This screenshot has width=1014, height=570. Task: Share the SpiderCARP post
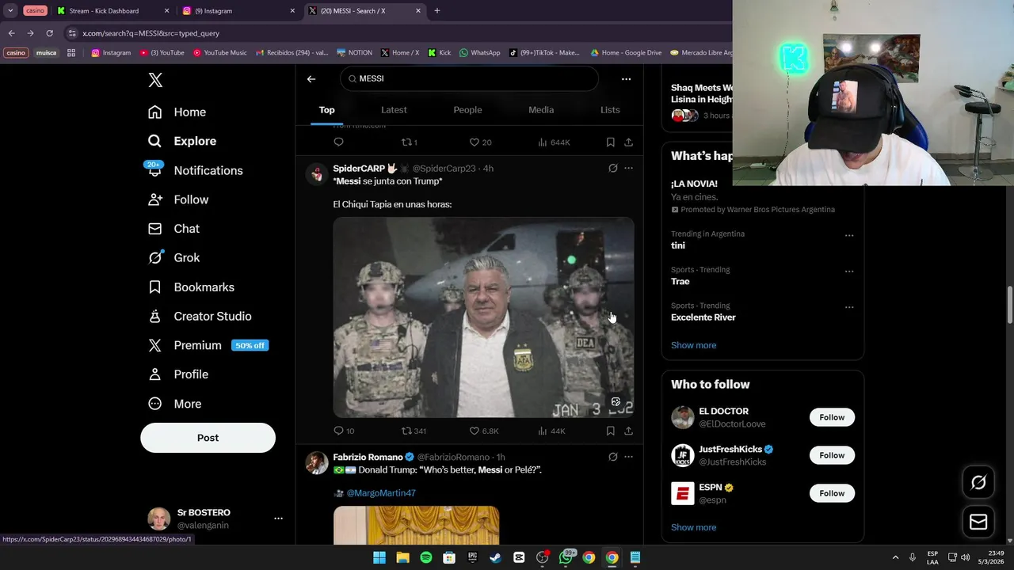click(628, 431)
